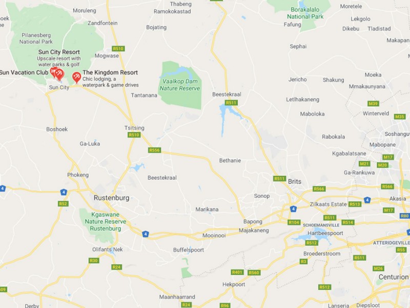The image size is (410, 308).
Task: Click the Kgaswane Nature Reserve Rustenburg label
Action: click(106, 222)
